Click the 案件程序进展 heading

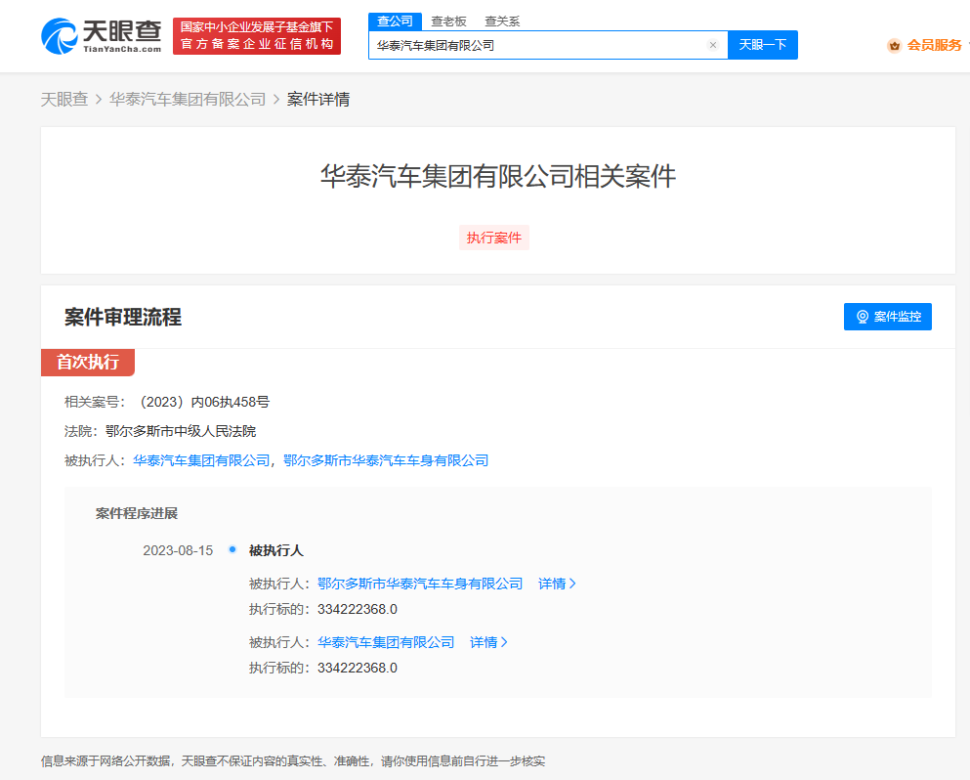(x=137, y=513)
